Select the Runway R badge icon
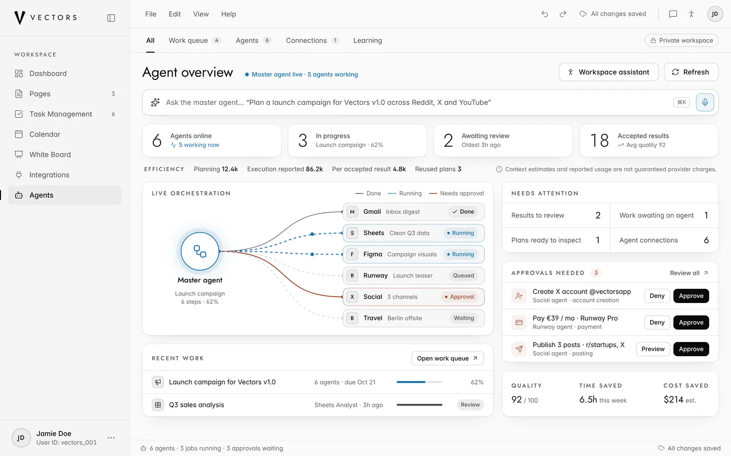 coord(352,276)
